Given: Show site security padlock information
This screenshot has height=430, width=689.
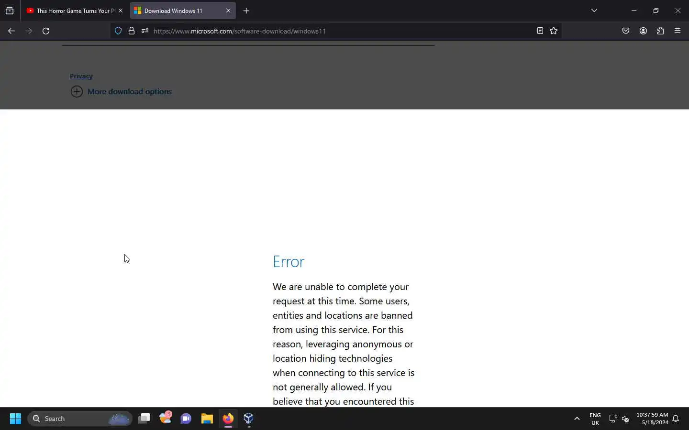Looking at the screenshot, I should [132, 31].
